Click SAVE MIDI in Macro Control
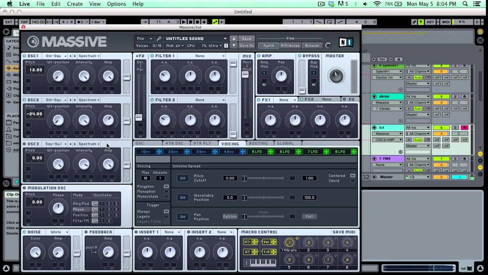The width and height of the screenshot is (488, 275). (344, 232)
